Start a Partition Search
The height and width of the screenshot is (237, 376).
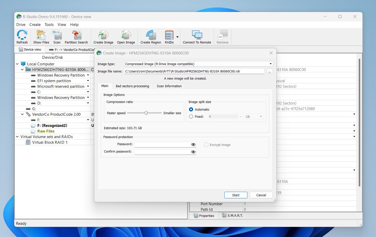76,36
